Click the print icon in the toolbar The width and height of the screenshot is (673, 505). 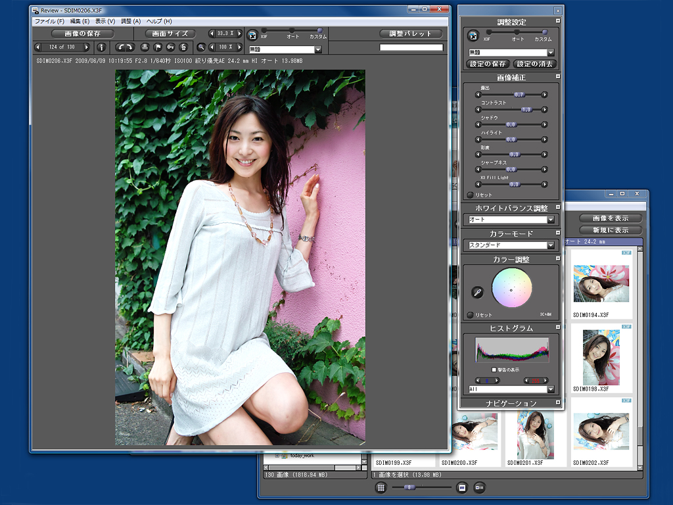[x=145, y=47]
